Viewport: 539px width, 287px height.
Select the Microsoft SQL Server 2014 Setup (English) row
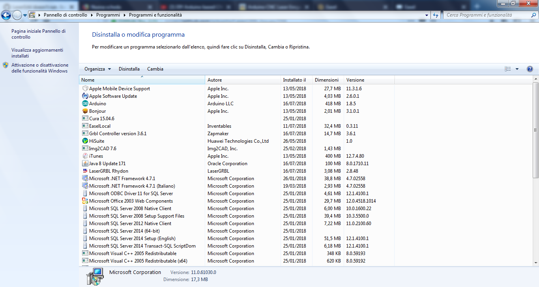pos(237,239)
